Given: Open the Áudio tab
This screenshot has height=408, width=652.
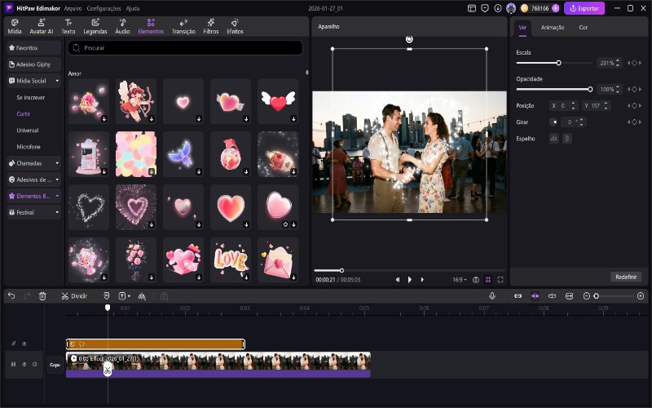Looking at the screenshot, I should click(x=122, y=27).
